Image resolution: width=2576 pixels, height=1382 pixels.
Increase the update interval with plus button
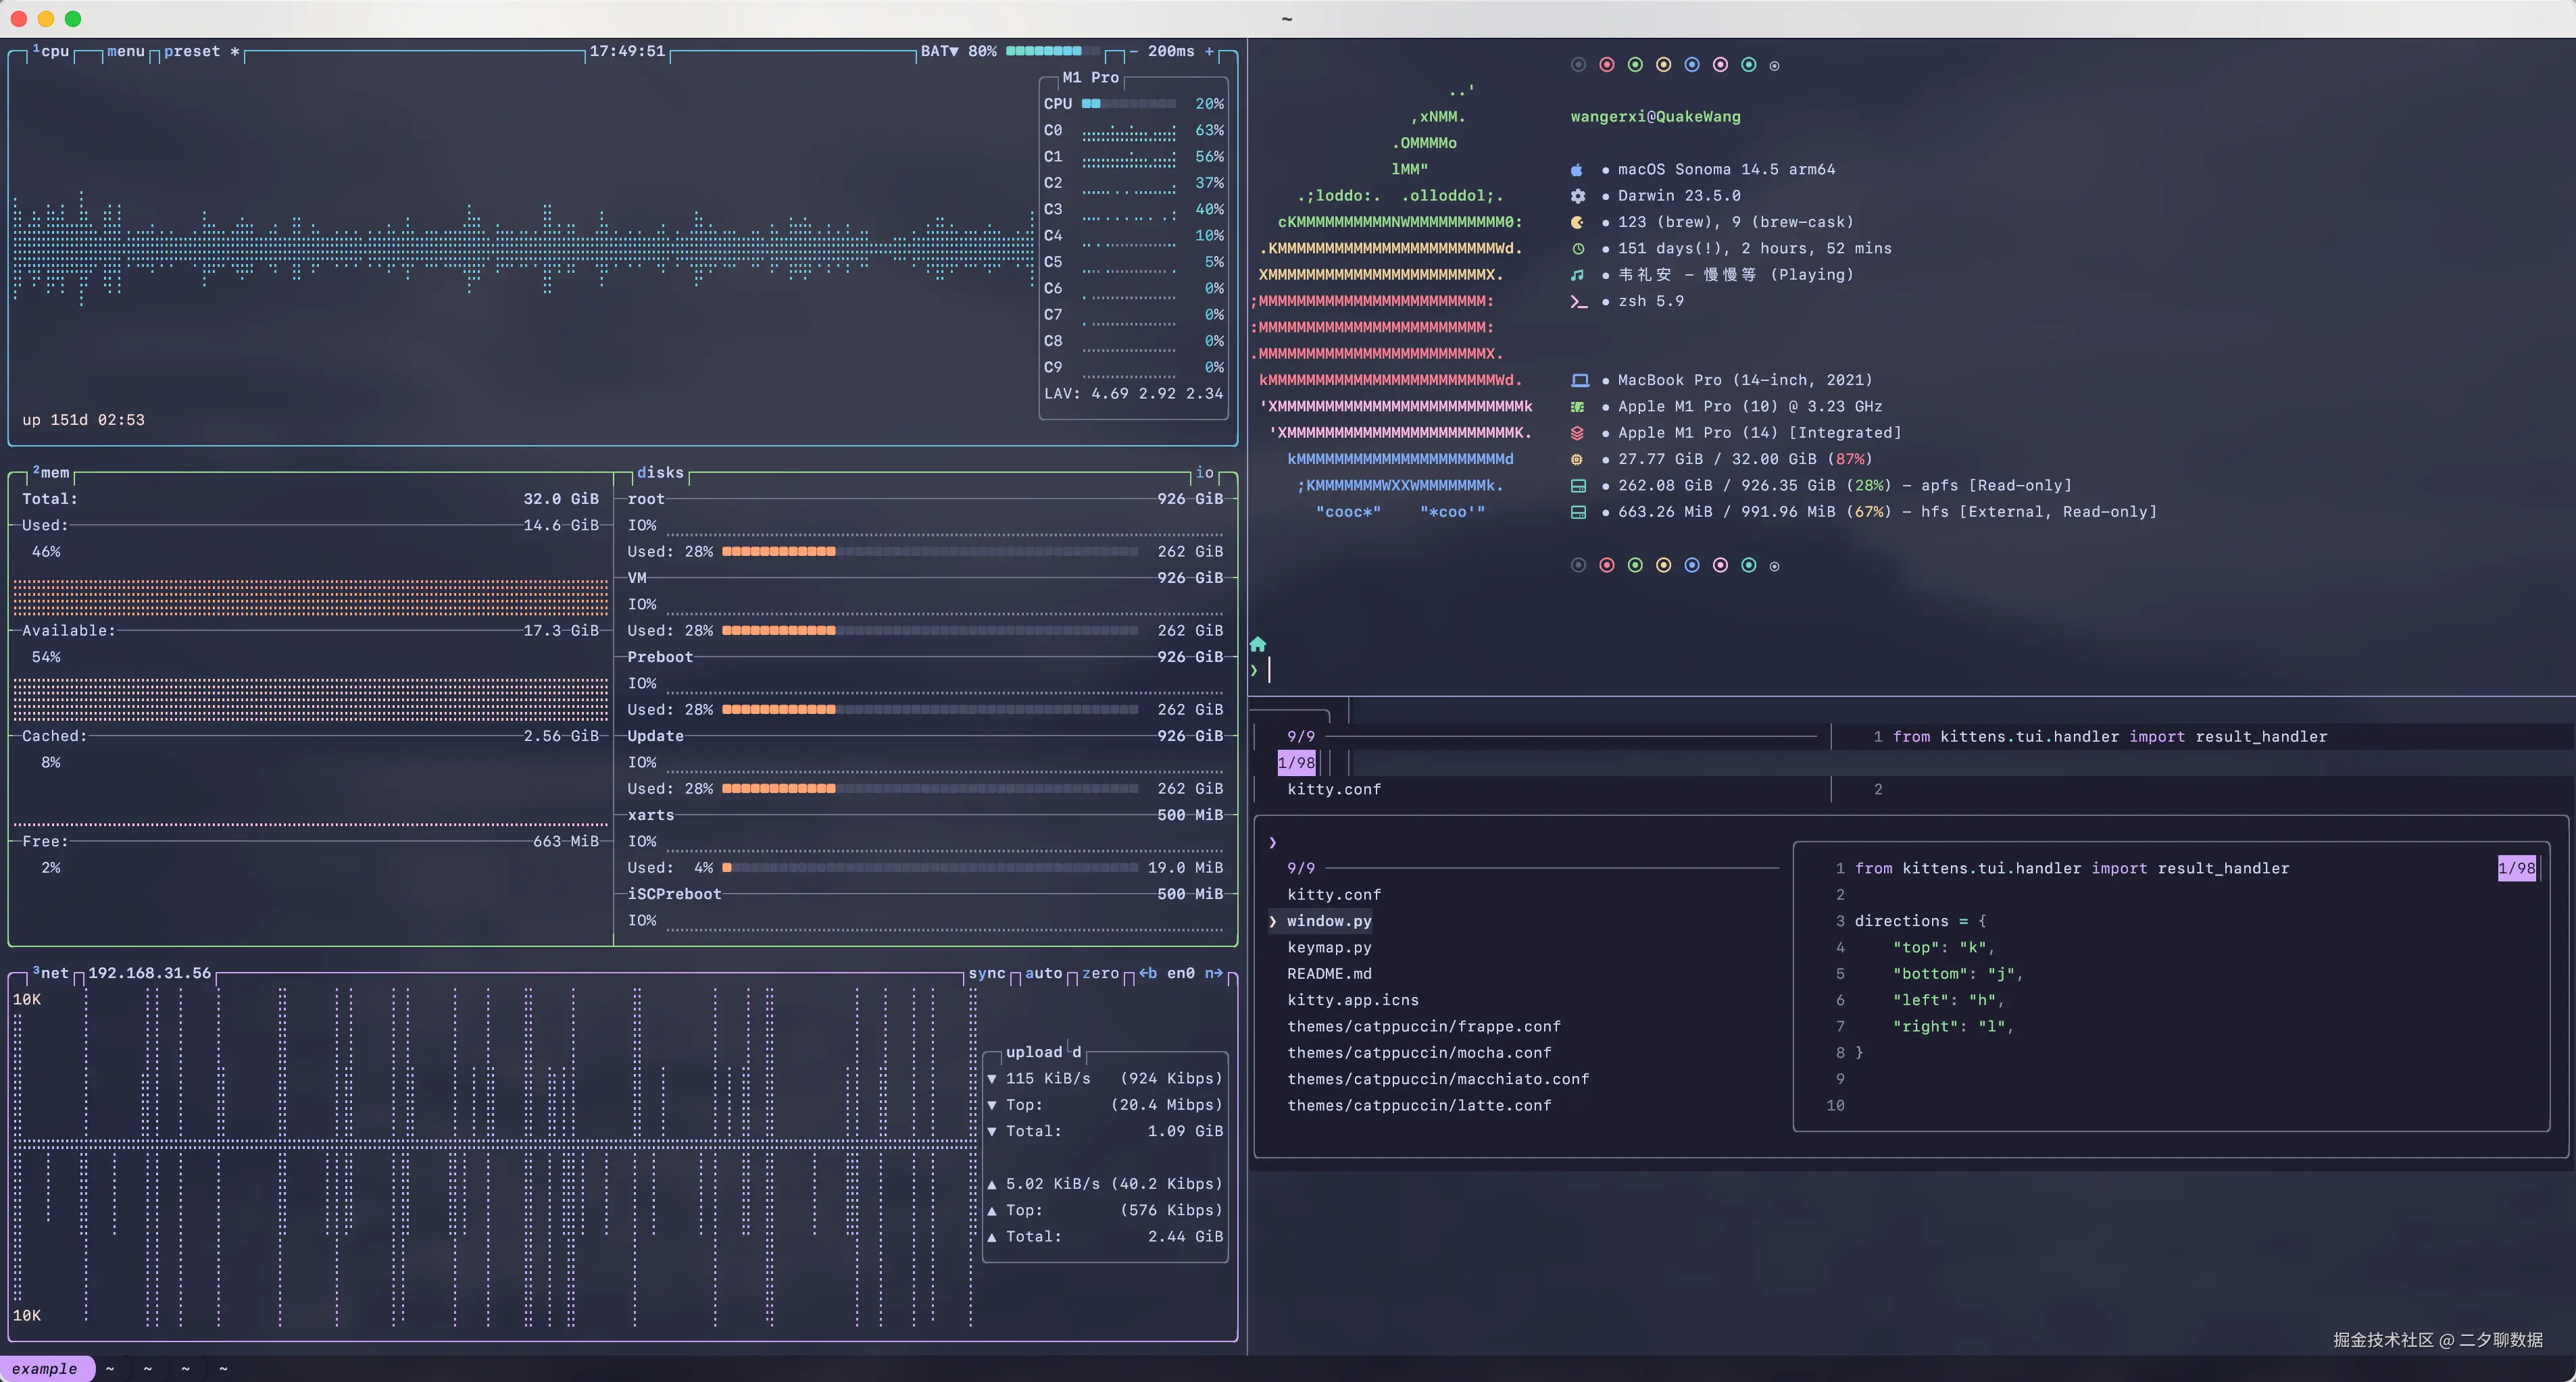click(1209, 51)
